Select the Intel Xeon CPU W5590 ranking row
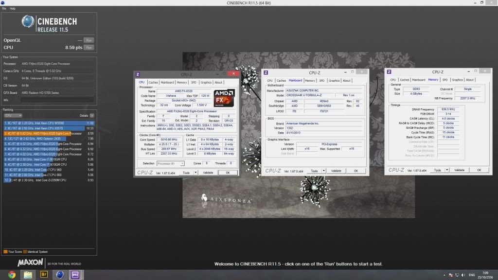498x280 pixels. click(x=49, y=123)
